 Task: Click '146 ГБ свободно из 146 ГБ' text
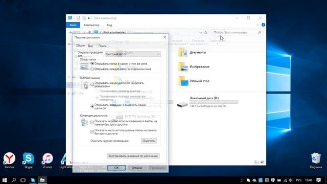208,106
